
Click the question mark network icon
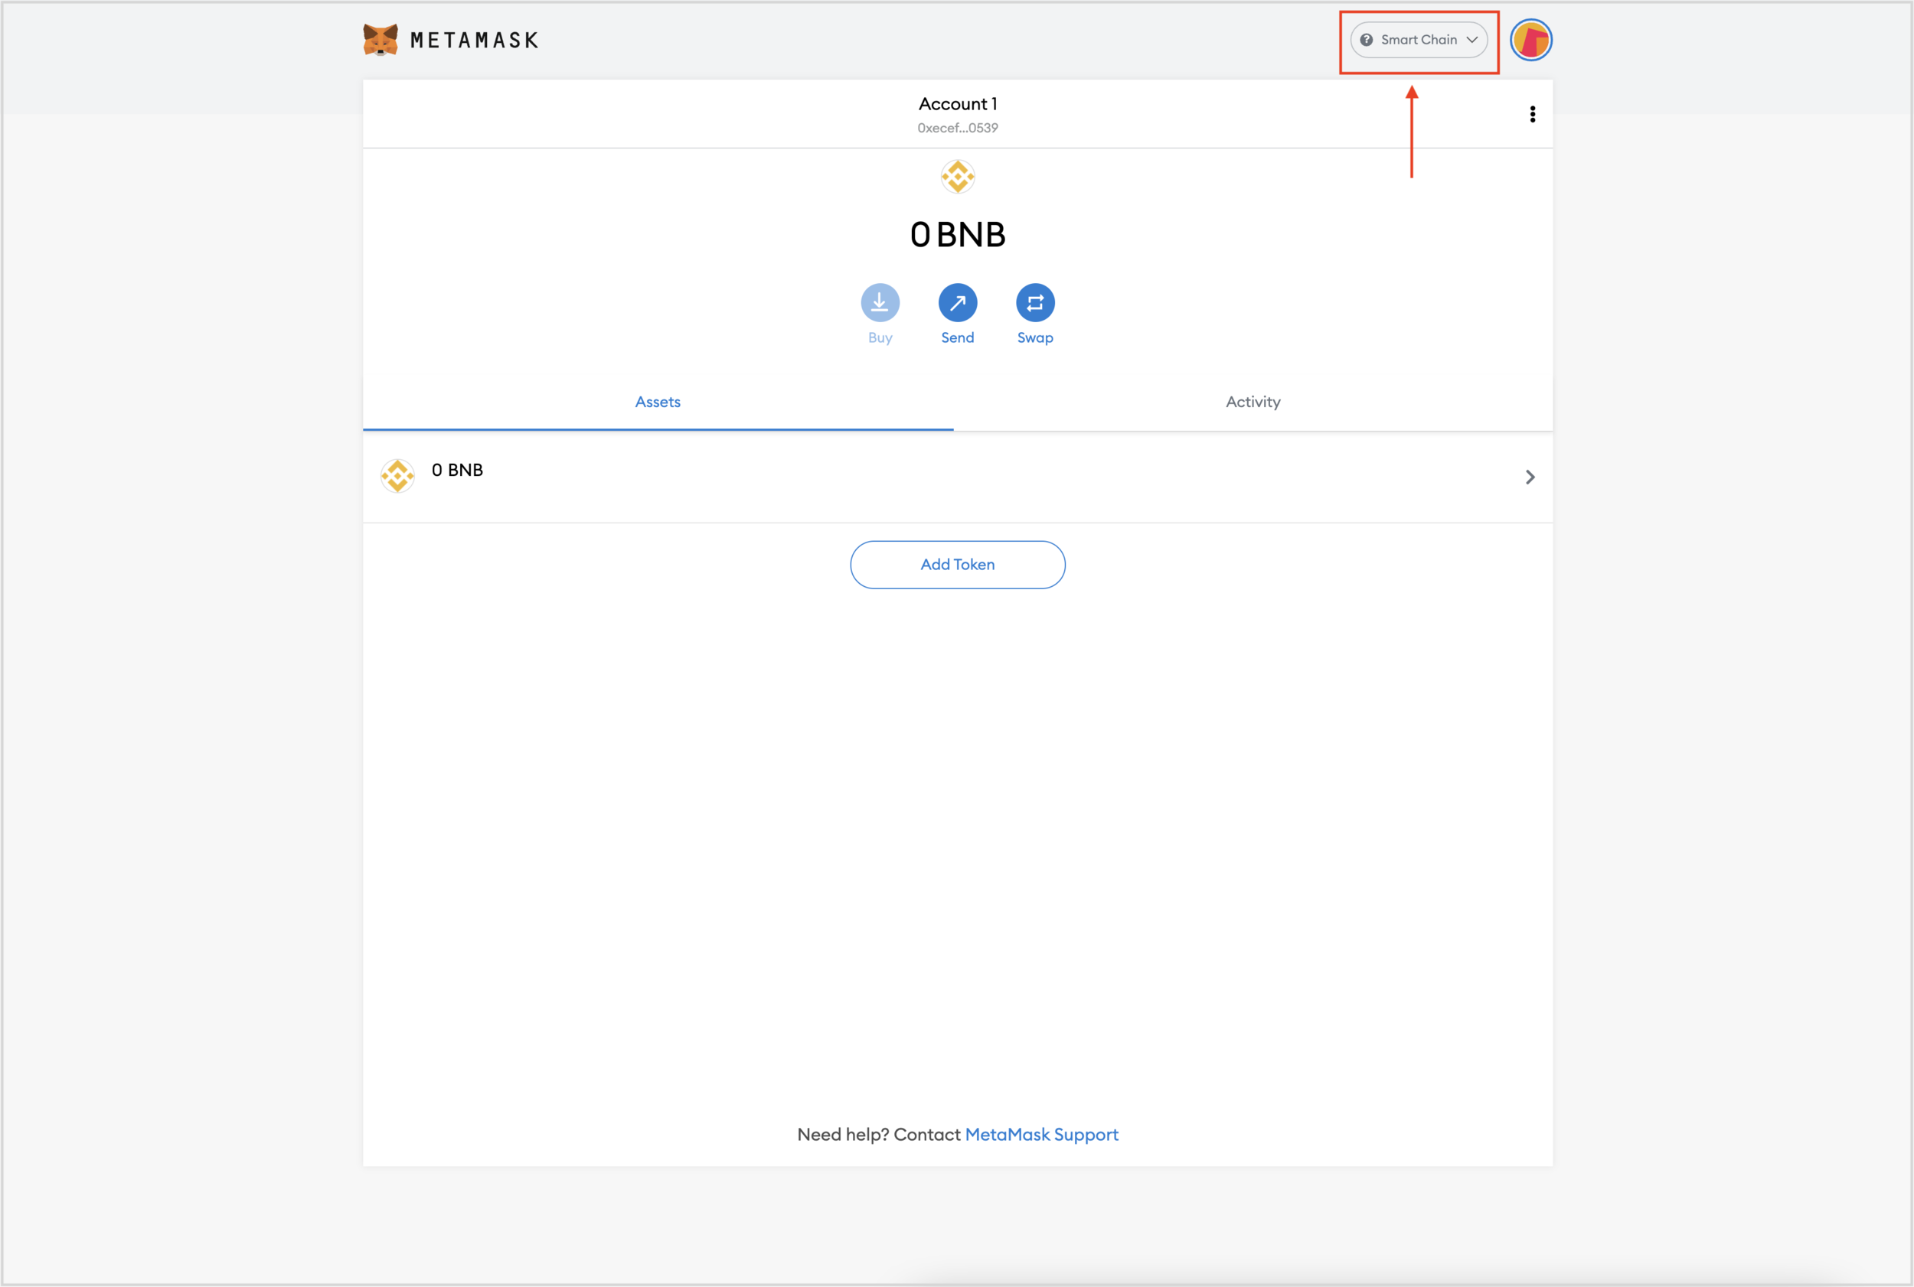click(x=1367, y=39)
